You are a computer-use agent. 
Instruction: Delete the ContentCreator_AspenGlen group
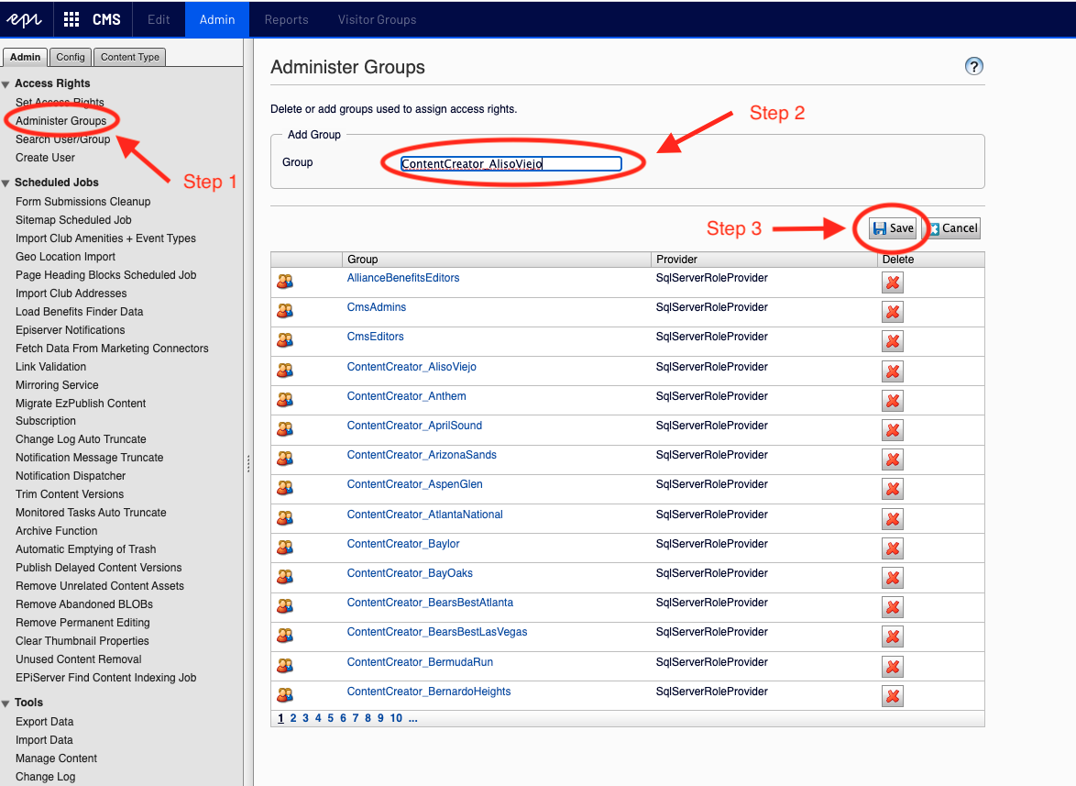point(892,489)
